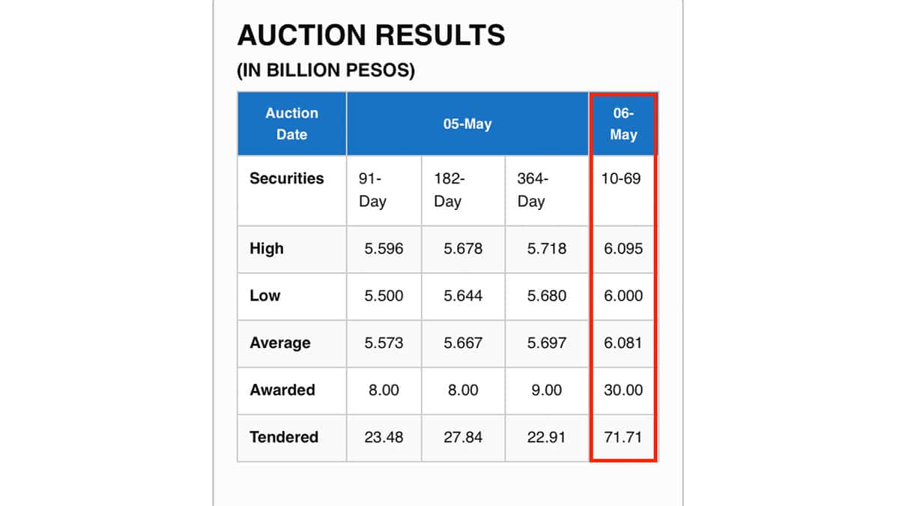The image size is (899, 506).
Task: Select the 06-May column header
Action: point(623,124)
